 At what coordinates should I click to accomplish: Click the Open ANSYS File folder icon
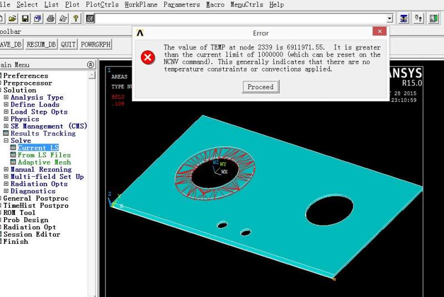[x=12, y=19]
